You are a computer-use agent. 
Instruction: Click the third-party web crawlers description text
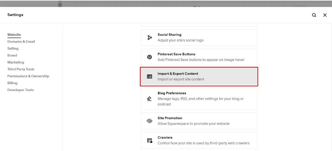[x=204, y=143]
